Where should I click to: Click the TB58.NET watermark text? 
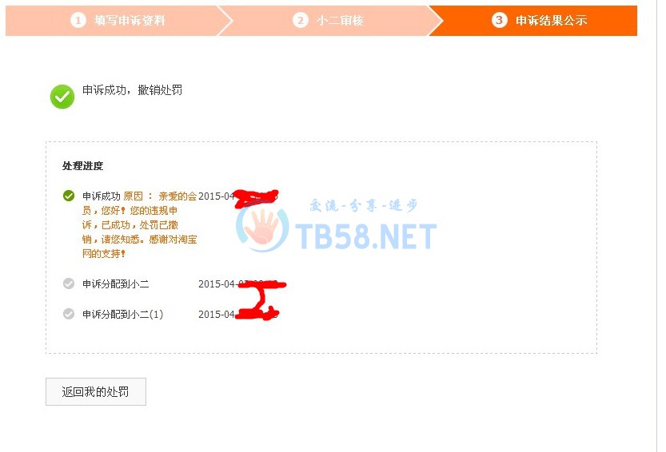365,236
